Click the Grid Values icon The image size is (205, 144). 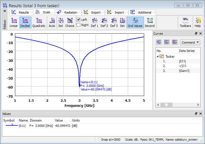(135, 22)
